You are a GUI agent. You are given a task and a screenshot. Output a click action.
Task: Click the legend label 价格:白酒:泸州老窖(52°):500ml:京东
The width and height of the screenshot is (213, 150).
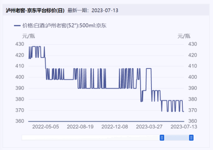pyautogui.click(x=64, y=26)
